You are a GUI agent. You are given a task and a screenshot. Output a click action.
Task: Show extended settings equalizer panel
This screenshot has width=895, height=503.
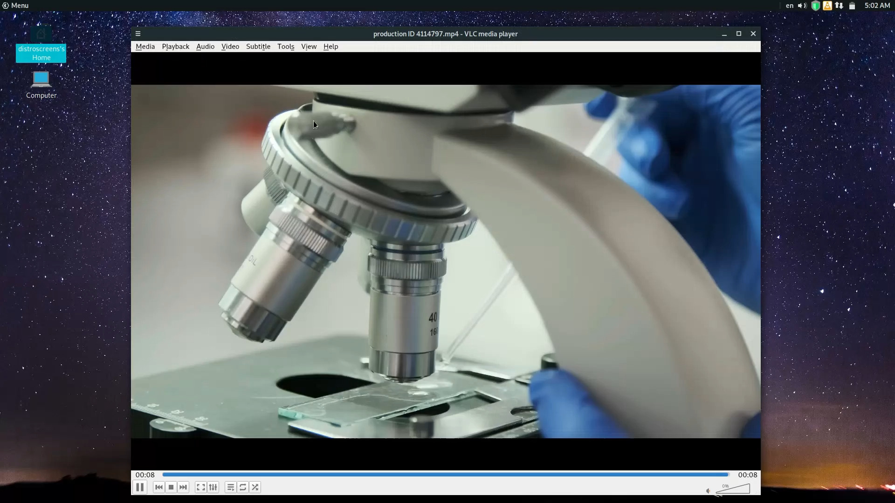tap(213, 487)
